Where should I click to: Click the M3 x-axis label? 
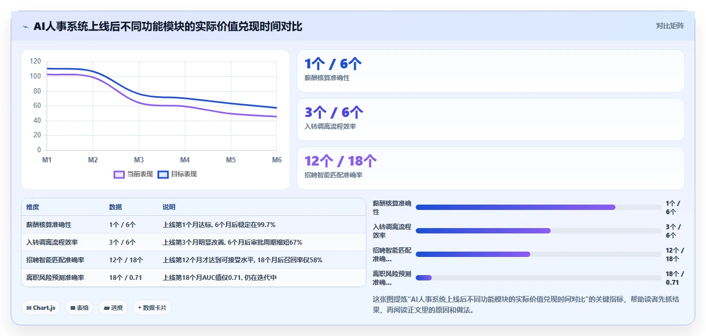pyautogui.click(x=139, y=160)
